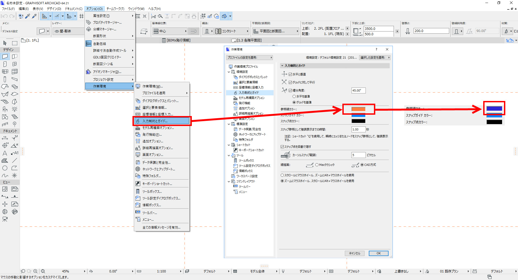Click the Undo icon in toolbar
This screenshot has height=280, width=518.
(x=5, y=16)
